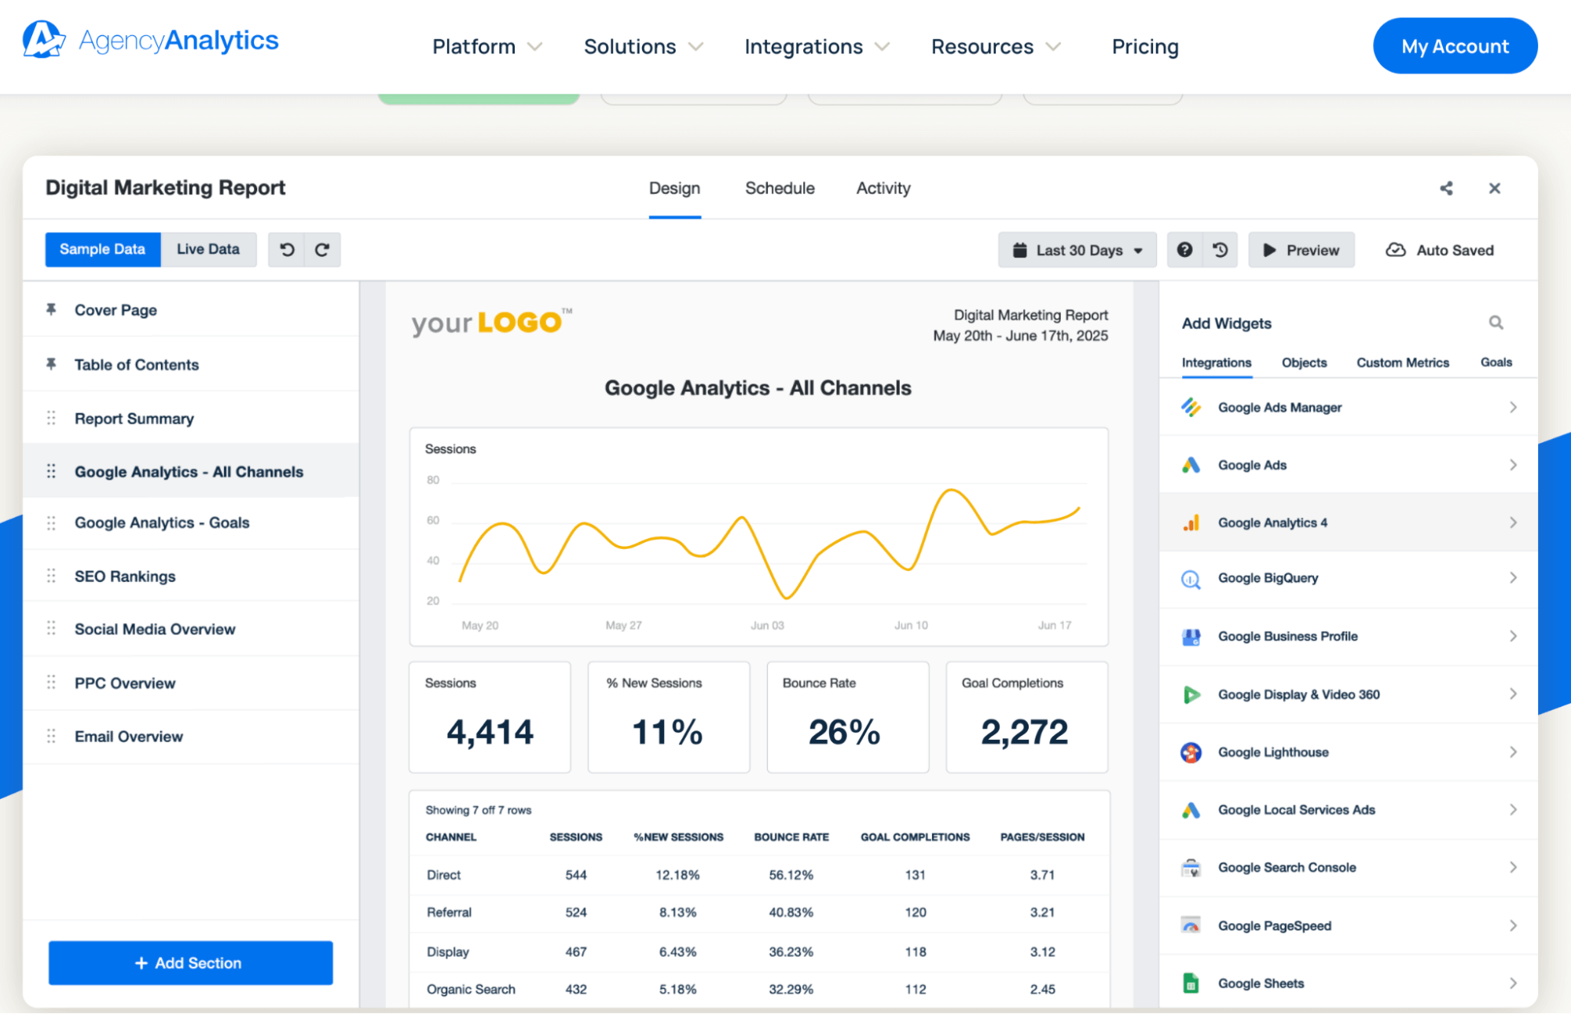Click the Add Widgets search magnifier icon

pos(1496,323)
